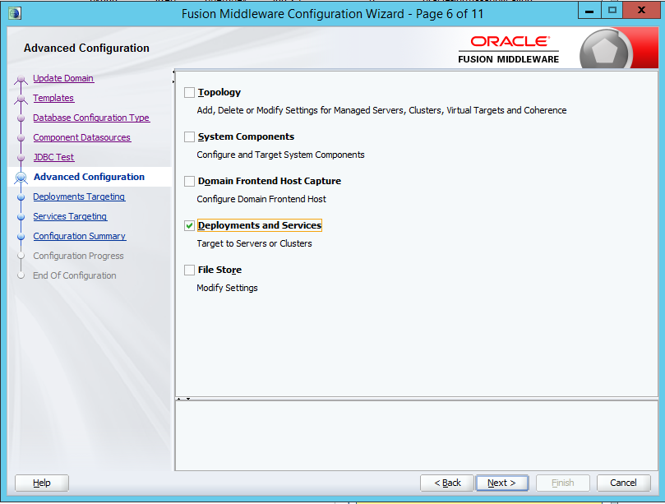Click the Component Datasources step dot
The width and height of the screenshot is (665, 504).
coord(21,138)
